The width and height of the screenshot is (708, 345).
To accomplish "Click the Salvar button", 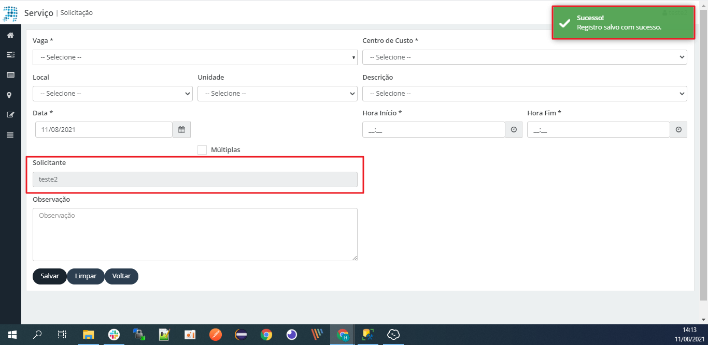I will point(50,276).
